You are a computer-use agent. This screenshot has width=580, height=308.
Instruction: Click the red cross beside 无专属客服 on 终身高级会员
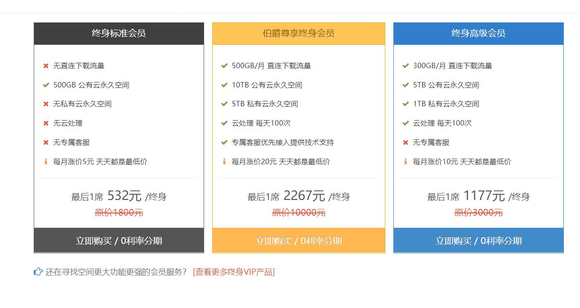(404, 142)
